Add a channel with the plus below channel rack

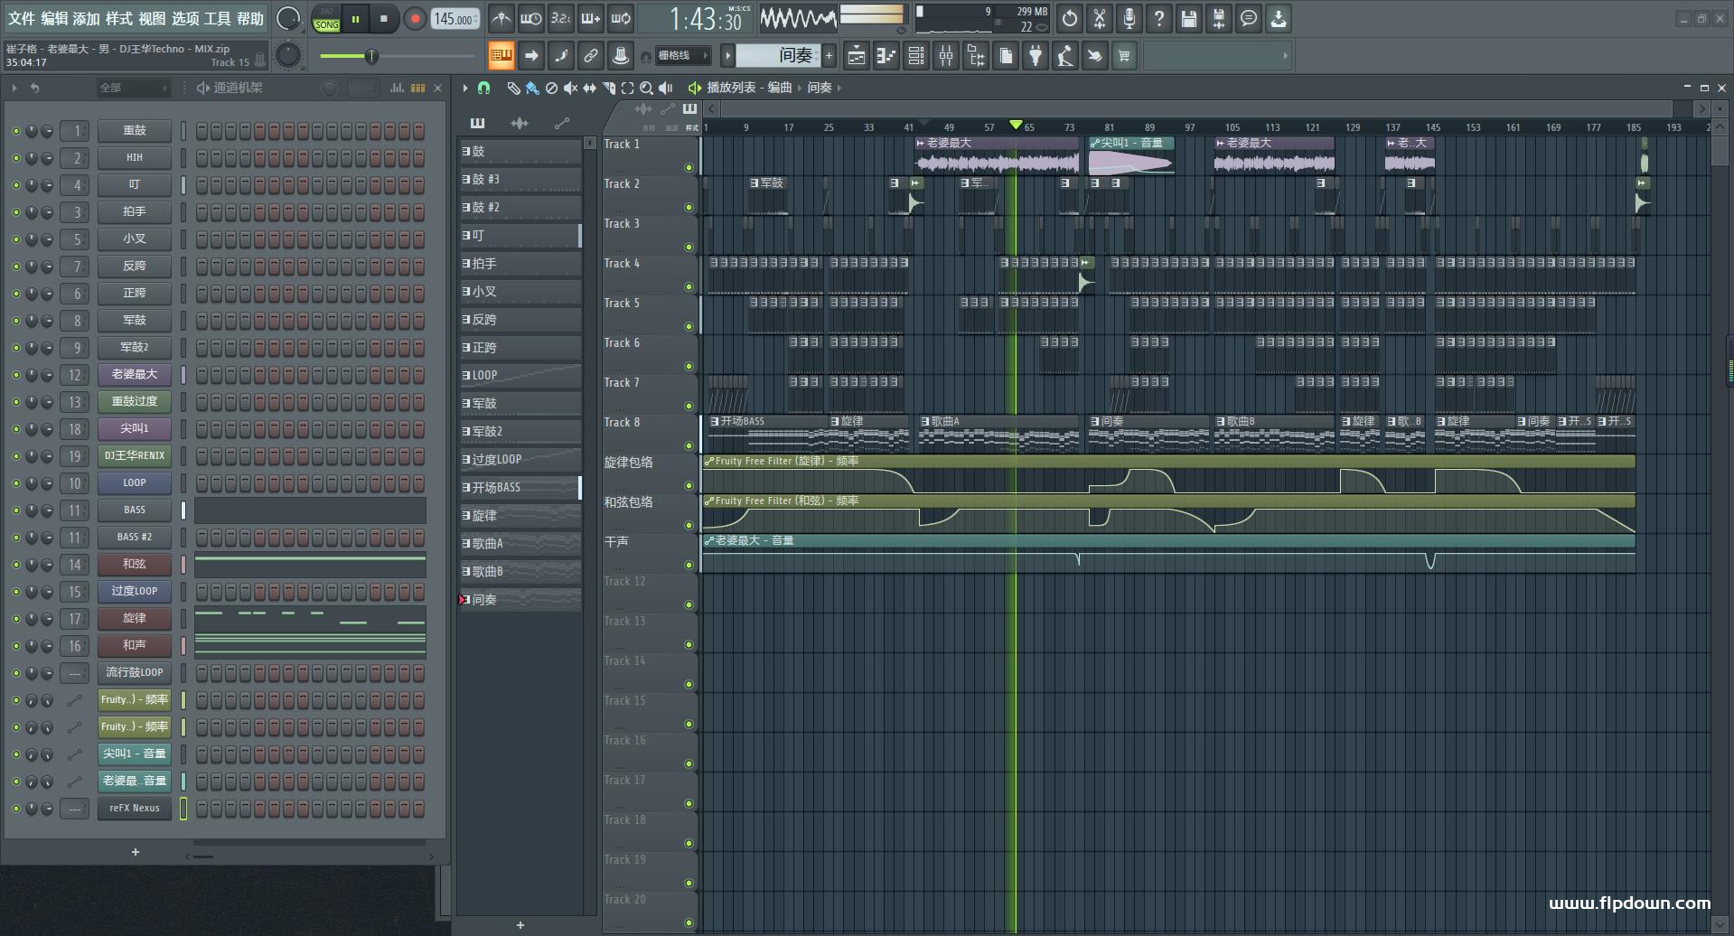click(136, 852)
